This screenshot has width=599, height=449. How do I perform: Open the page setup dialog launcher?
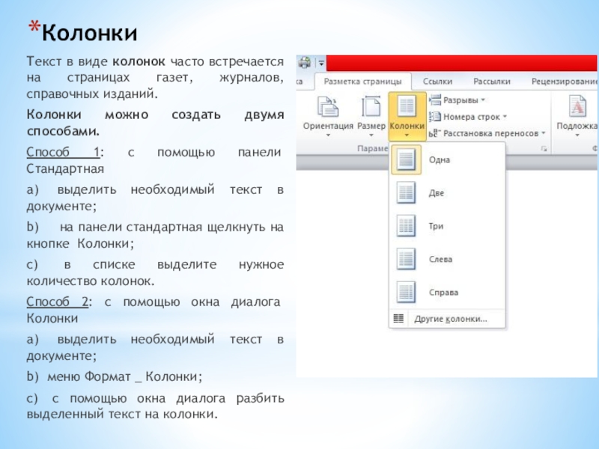point(544,149)
